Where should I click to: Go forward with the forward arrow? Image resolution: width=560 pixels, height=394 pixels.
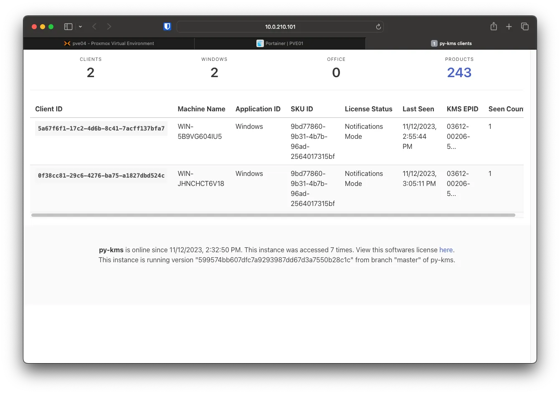109,27
